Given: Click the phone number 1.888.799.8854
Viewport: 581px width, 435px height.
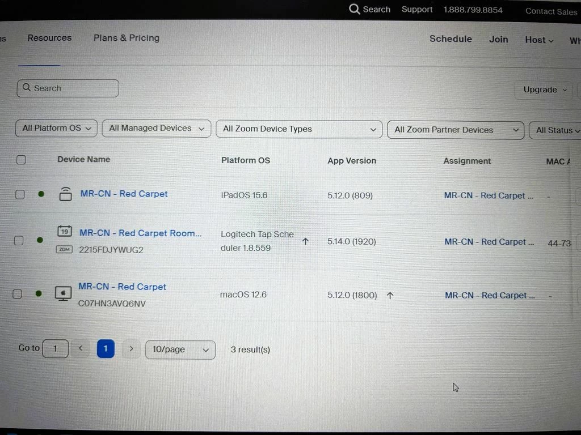Looking at the screenshot, I should click(473, 10).
